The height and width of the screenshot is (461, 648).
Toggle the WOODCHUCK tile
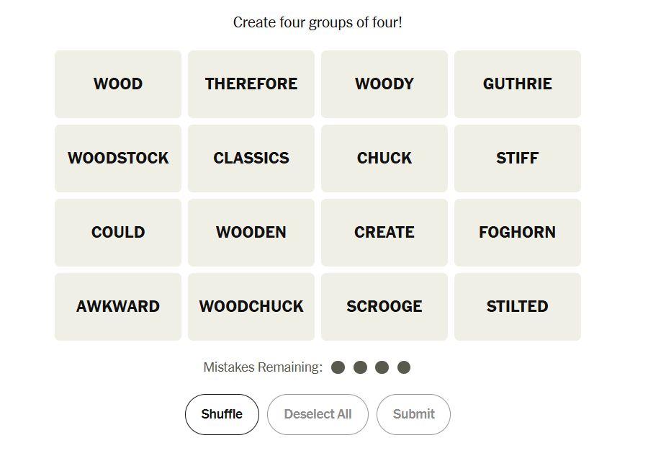[251, 307]
